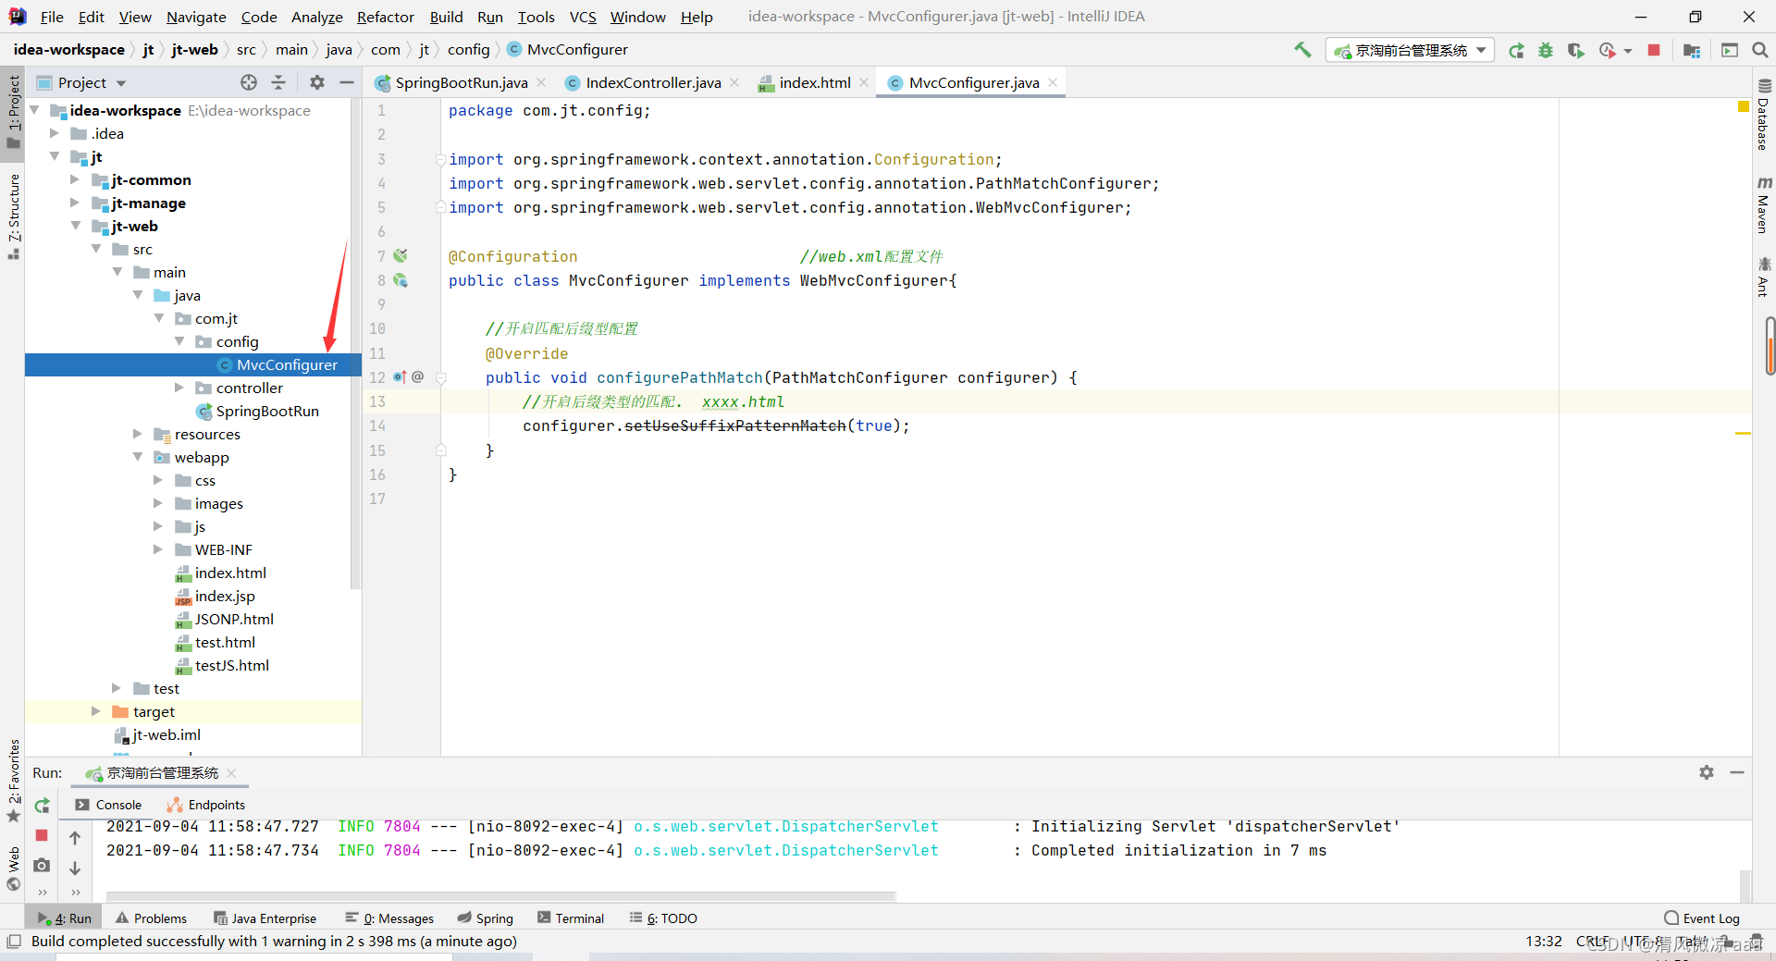1776x961 pixels.
Task: Open the VCS menu
Action: click(x=583, y=17)
